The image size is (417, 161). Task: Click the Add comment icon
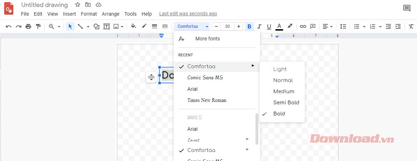pyautogui.click(x=313, y=26)
